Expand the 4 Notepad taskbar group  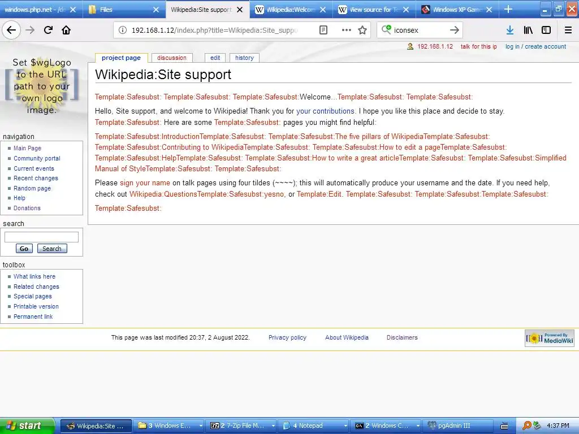click(314, 426)
